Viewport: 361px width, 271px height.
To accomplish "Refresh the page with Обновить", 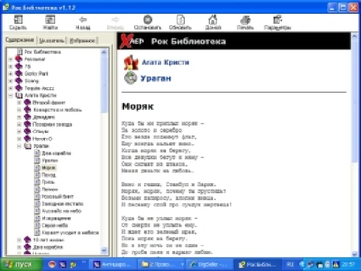I will click(x=180, y=23).
